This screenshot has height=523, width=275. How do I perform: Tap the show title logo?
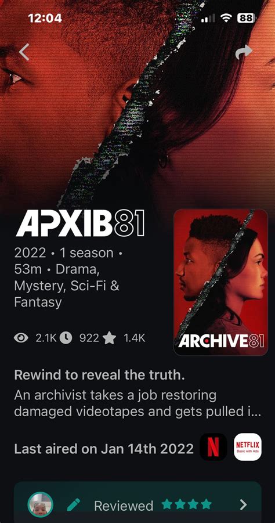click(x=80, y=225)
